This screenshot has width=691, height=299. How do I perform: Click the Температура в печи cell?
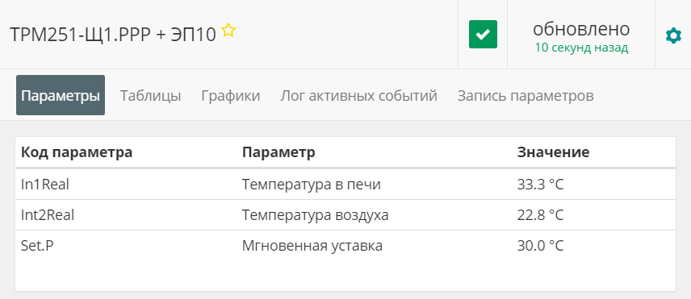click(311, 185)
